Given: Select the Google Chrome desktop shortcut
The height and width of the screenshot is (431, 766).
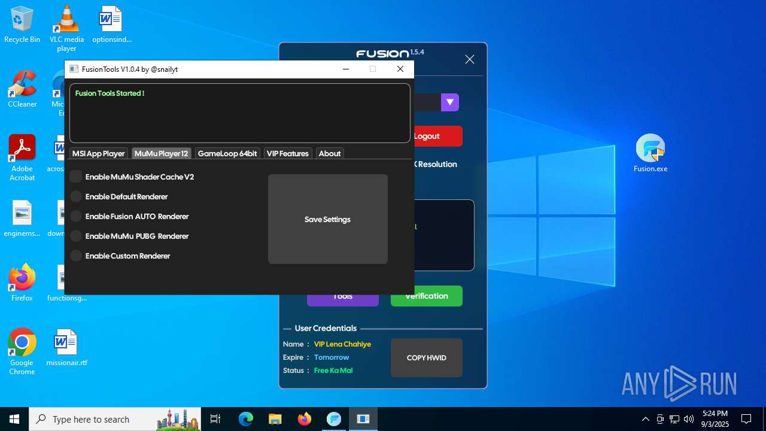Looking at the screenshot, I should 22,352.
